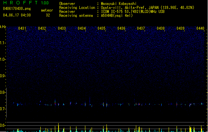Click the Ogata-vill. Akita-Pref. JAPAN location text

click(x=147, y=8)
